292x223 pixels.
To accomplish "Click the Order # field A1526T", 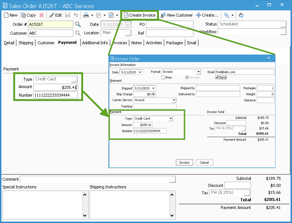I will [50, 24].
